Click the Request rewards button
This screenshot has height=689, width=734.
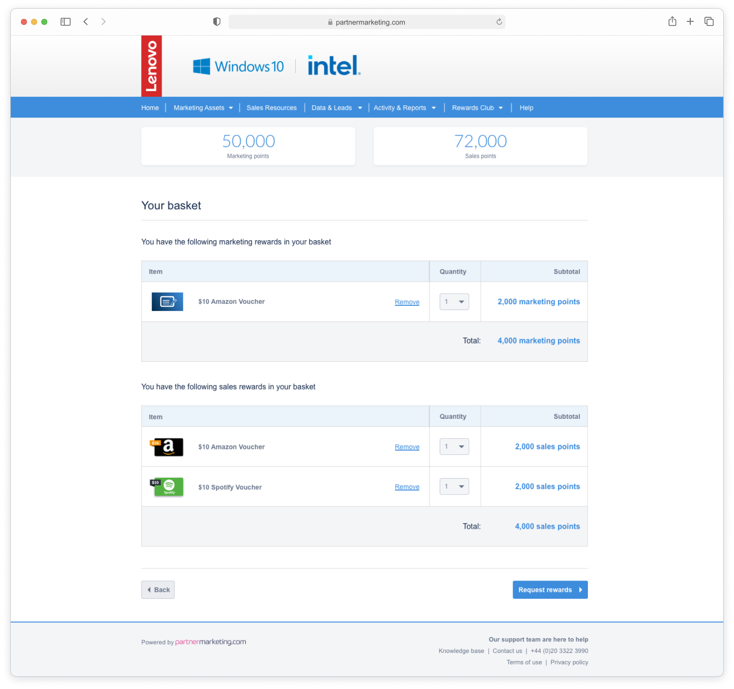pos(550,590)
